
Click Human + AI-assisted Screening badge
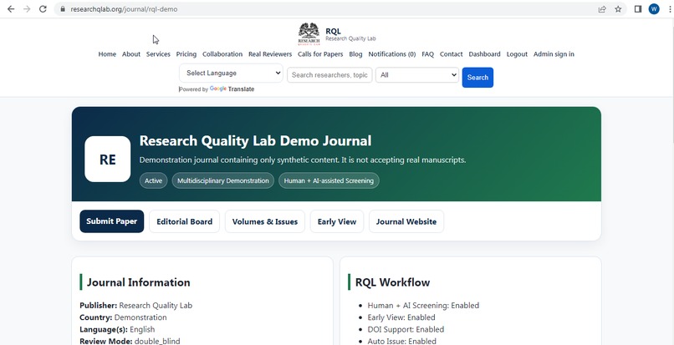tap(329, 180)
